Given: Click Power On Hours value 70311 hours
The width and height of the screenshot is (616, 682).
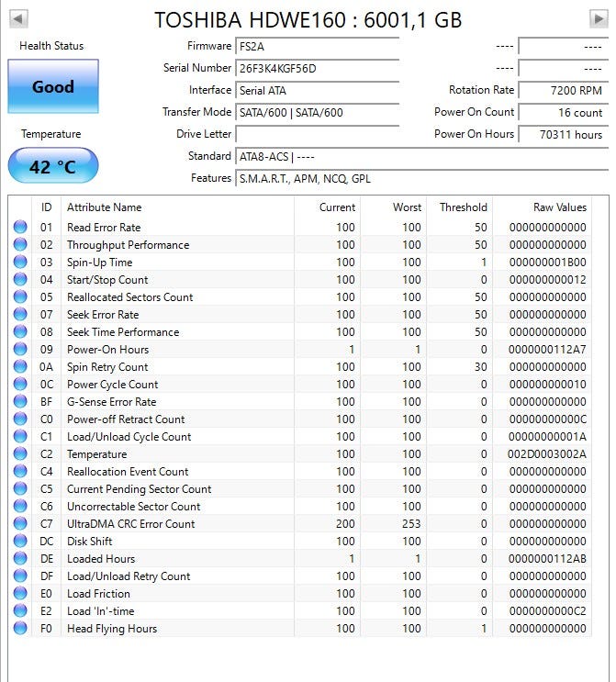Looking at the screenshot, I should click(564, 134).
